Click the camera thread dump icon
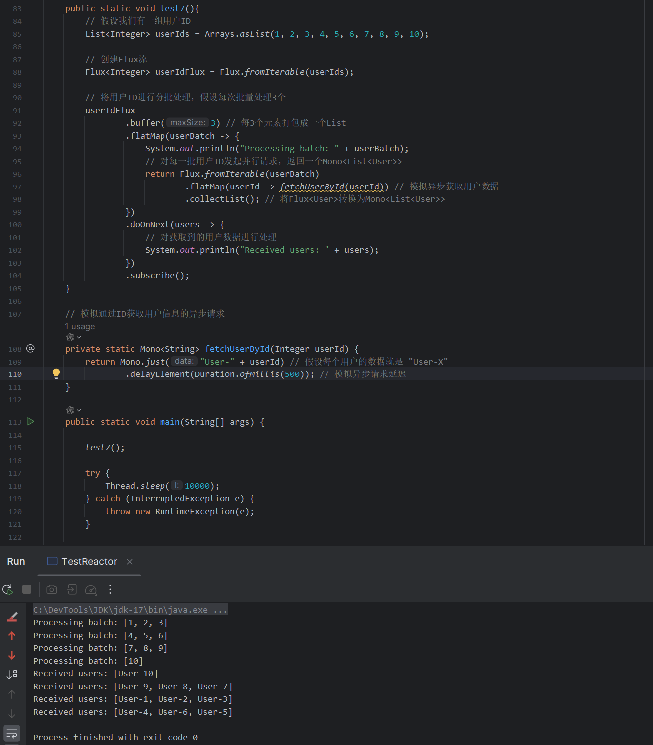The height and width of the screenshot is (745, 653). [x=52, y=589]
